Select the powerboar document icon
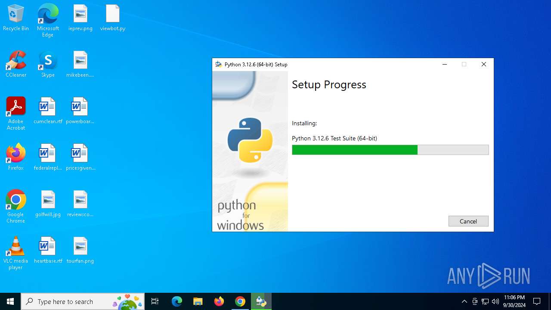 pyautogui.click(x=80, y=111)
